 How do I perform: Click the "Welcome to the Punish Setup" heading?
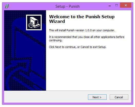click(82, 17)
